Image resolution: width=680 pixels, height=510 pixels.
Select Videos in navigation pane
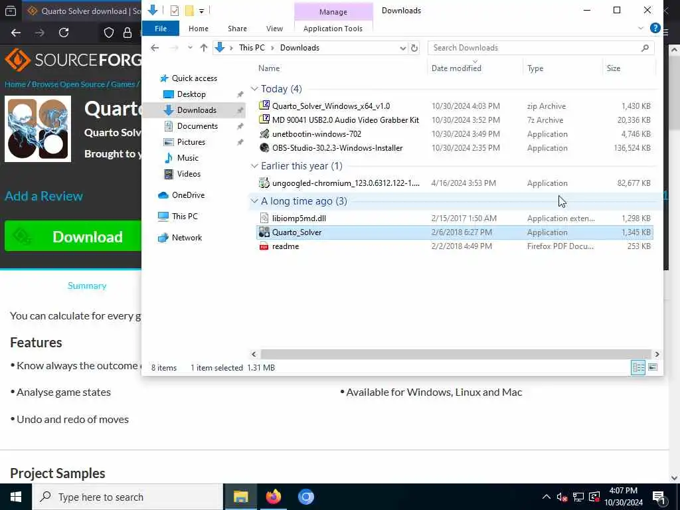189,173
